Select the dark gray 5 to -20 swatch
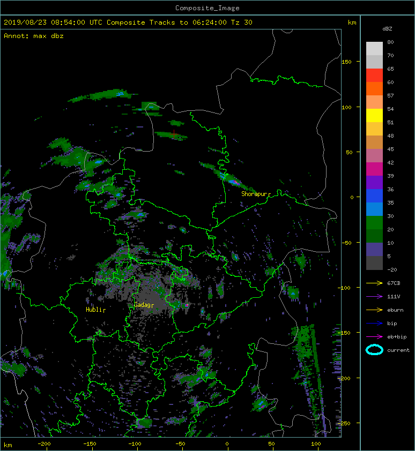Viewport: 415px width, 451px height. (x=374, y=263)
